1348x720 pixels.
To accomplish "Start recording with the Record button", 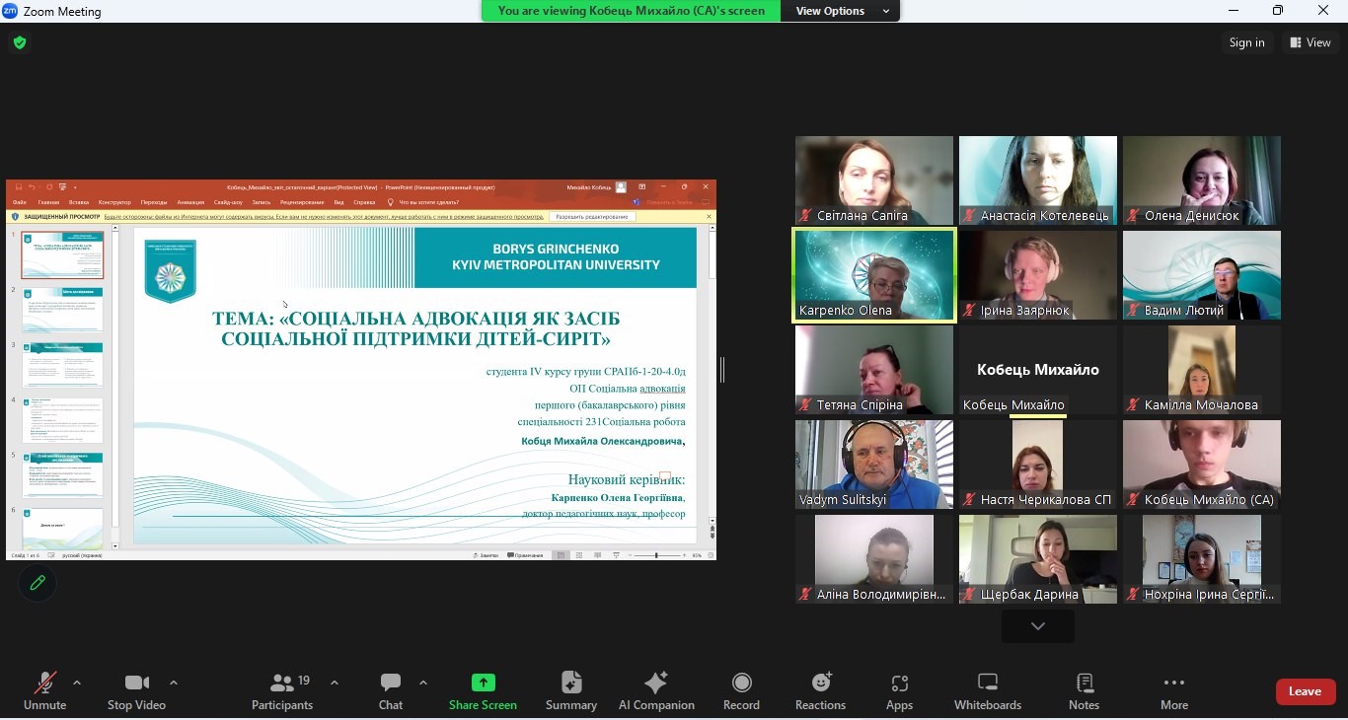I will (741, 690).
